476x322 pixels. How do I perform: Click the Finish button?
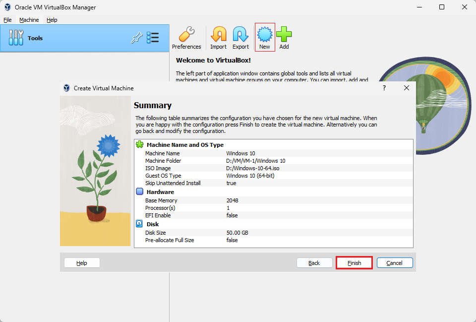click(x=354, y=263)
